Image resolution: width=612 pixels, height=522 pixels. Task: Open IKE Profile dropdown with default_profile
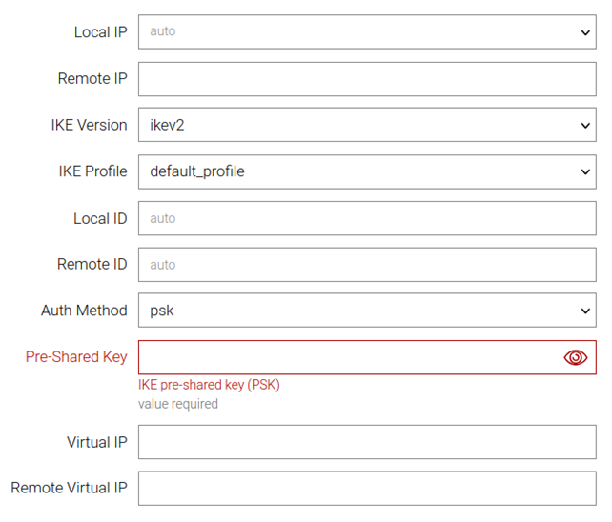[367, 171]
